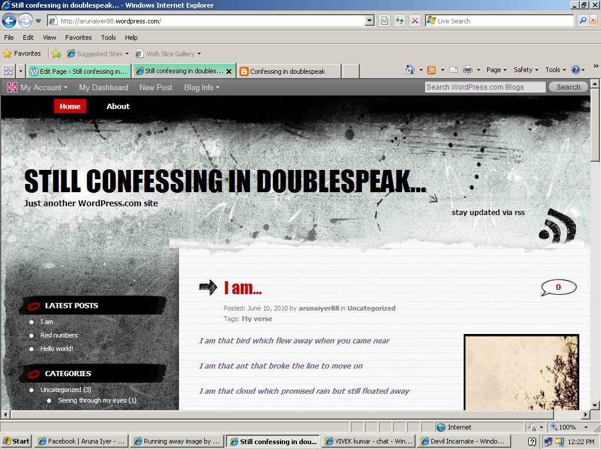This screenshot has height=450, width=601.
Task: Click the Favorites star button
Action: tap(22, 53)
